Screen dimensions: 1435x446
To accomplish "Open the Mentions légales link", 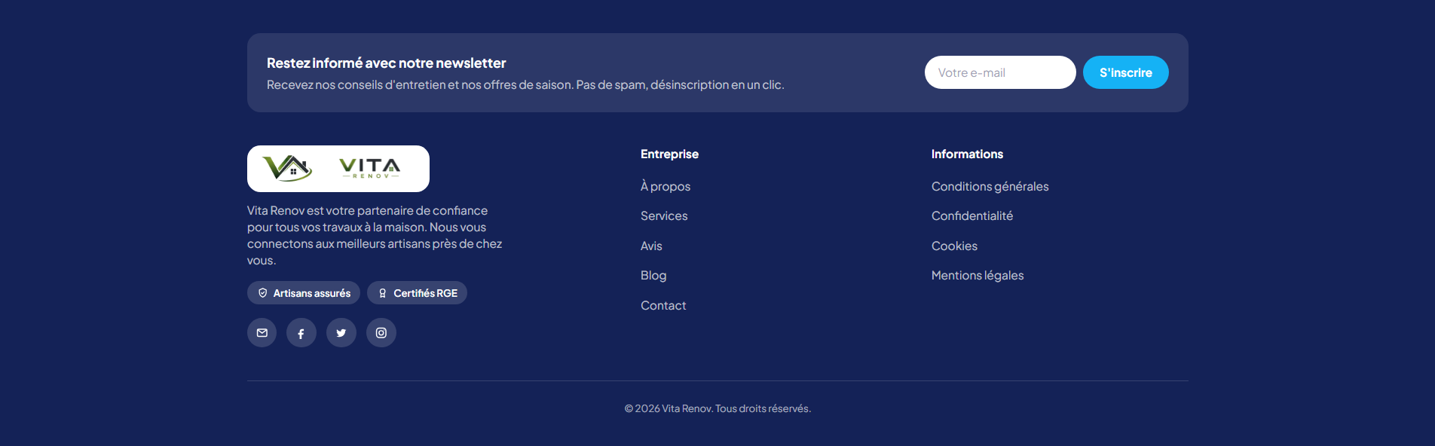I will pyautogui.click(x=978, y=275).
